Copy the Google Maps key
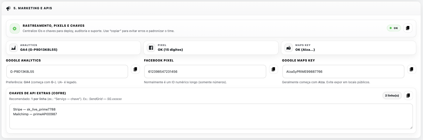This screenshot has height=140, width=423. tap(411, 69)
